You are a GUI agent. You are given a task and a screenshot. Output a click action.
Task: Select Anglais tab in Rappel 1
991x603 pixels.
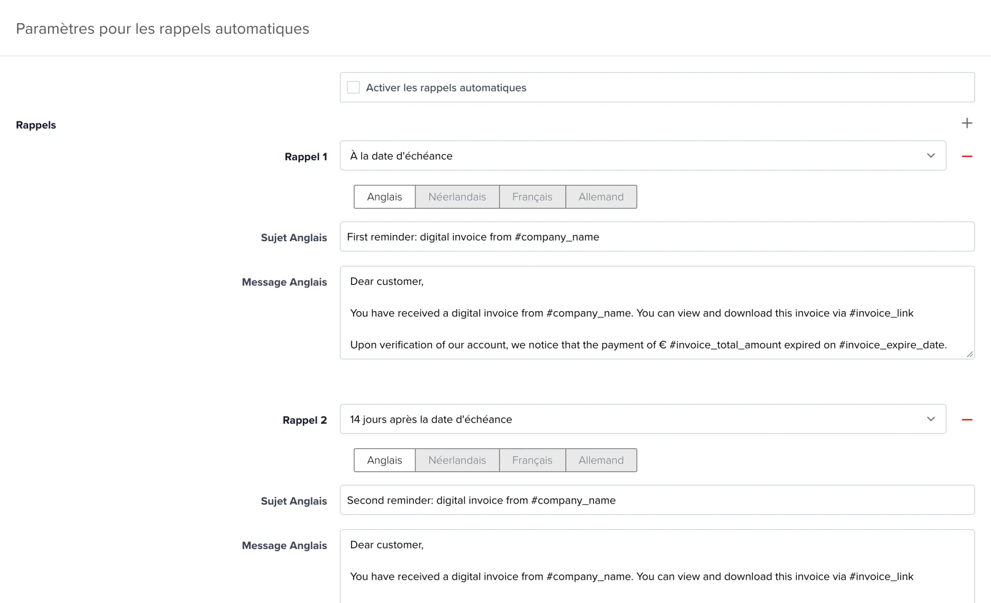coord(384,197)
